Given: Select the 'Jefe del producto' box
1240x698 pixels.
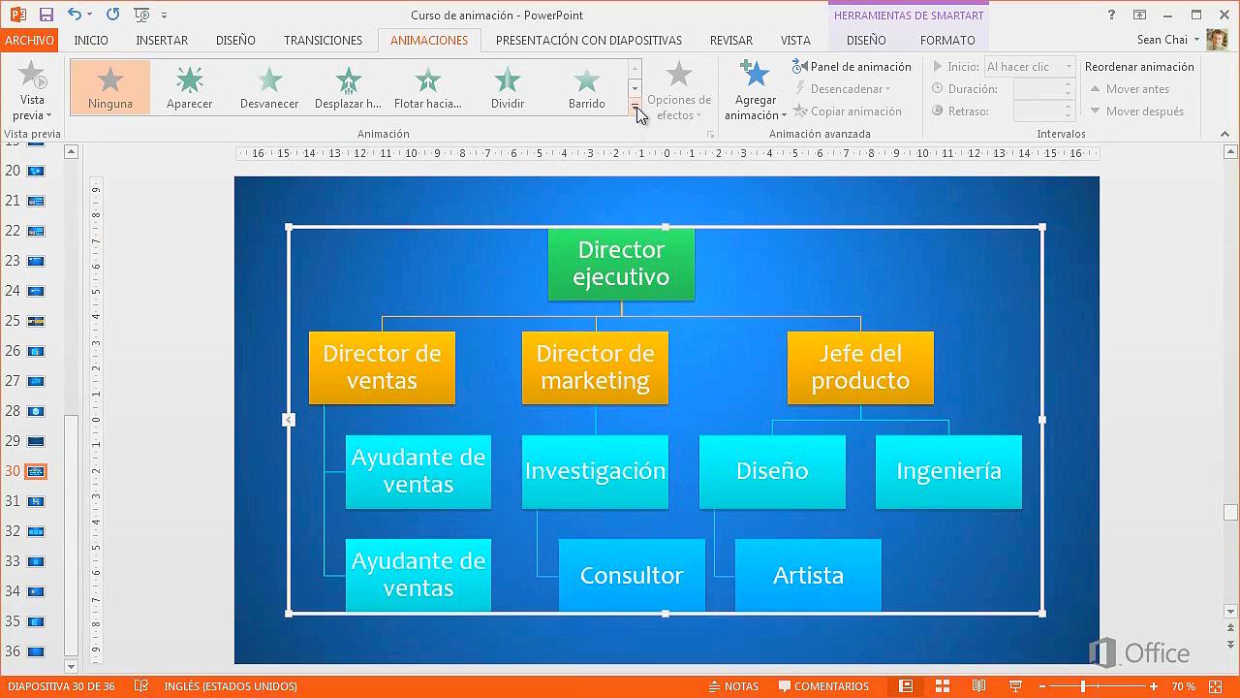Looking at the screenshot, I should tap(860, 367).
